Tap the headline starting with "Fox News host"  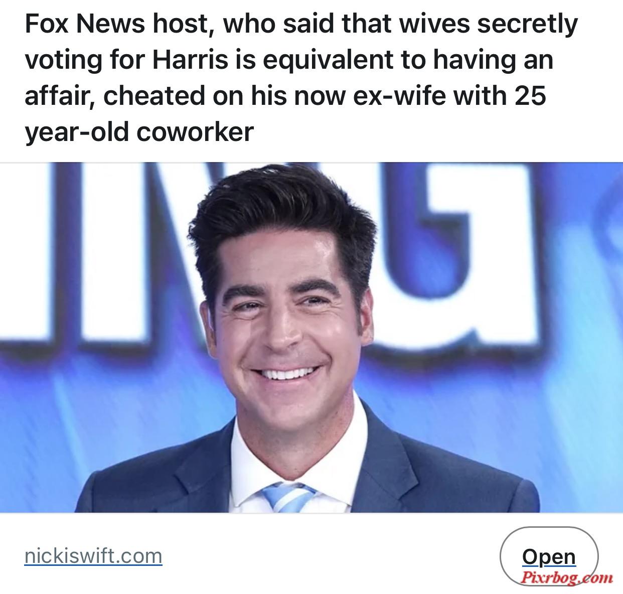click(x=301, y=78)
